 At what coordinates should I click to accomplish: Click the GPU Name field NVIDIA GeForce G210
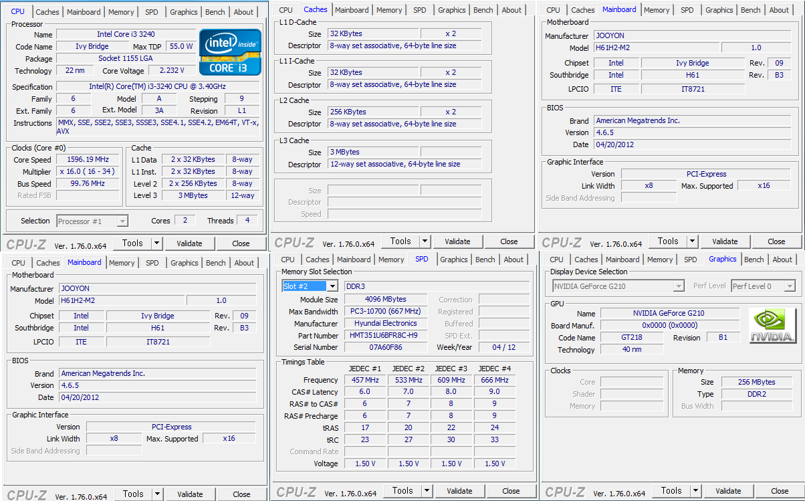670,313
